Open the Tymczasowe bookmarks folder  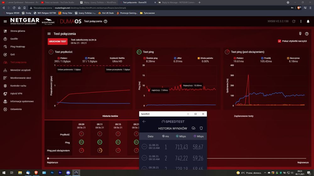pos(147,13)
